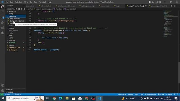This screenshot has height=101, width=180.
Task: Expand the Timeline section
Action: [x=10, y=92]
